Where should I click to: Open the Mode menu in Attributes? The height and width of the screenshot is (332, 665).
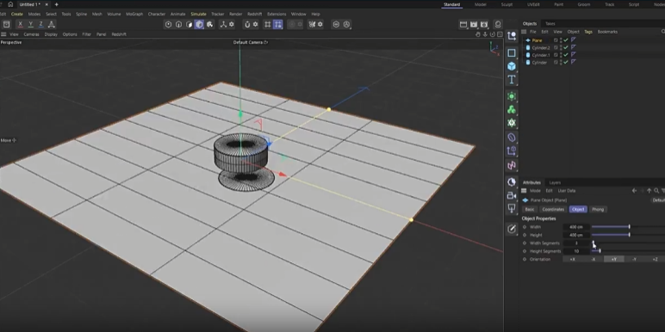coord(535,191)
